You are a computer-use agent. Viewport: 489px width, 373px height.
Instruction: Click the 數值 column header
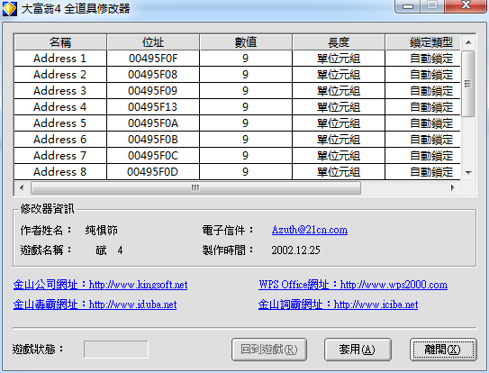[x=246, y=42]
